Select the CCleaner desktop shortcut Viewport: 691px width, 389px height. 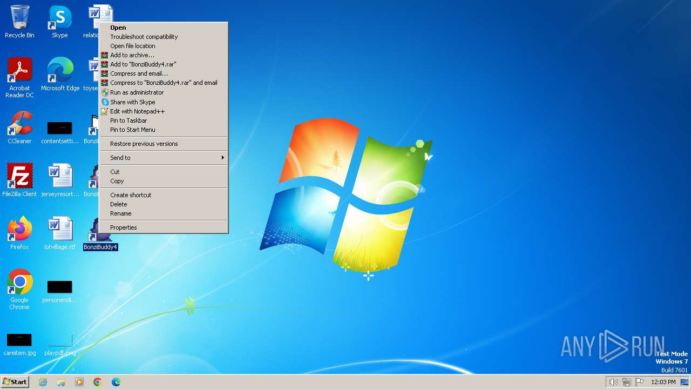(x=19, y=128)
